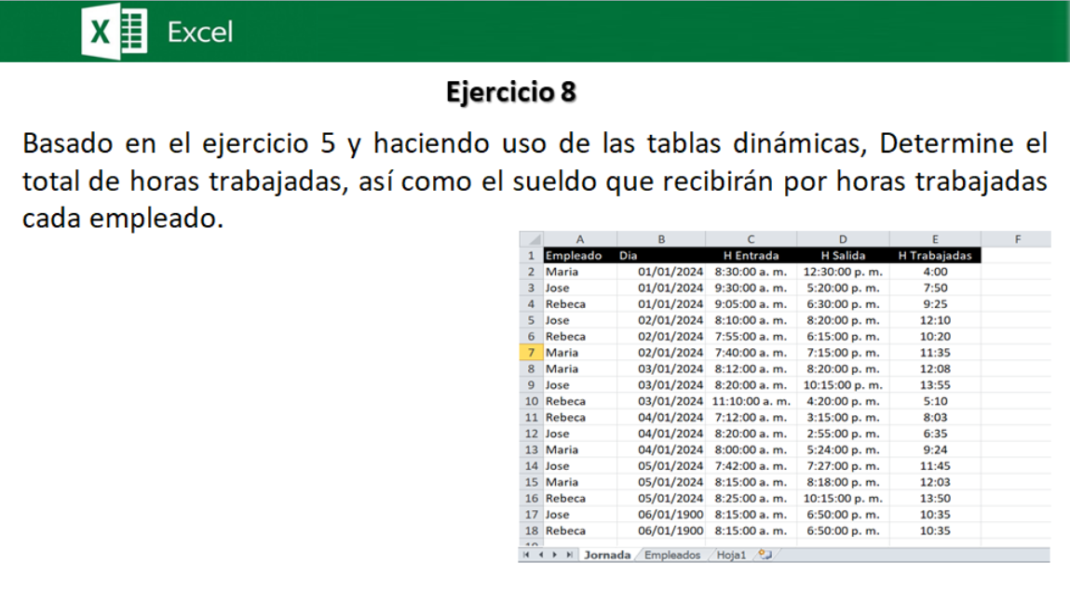The image size is (1070, 603).
Task: Click the H Trabajadas header cell
Action: tap(934, 255)
